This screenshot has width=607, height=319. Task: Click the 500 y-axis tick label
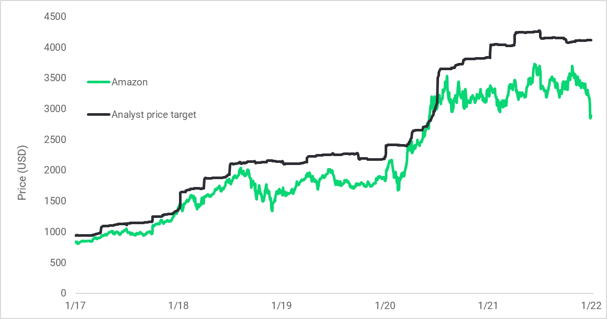(58, 262)
